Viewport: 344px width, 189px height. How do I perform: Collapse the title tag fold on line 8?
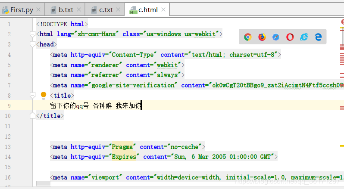click(32, 96)
